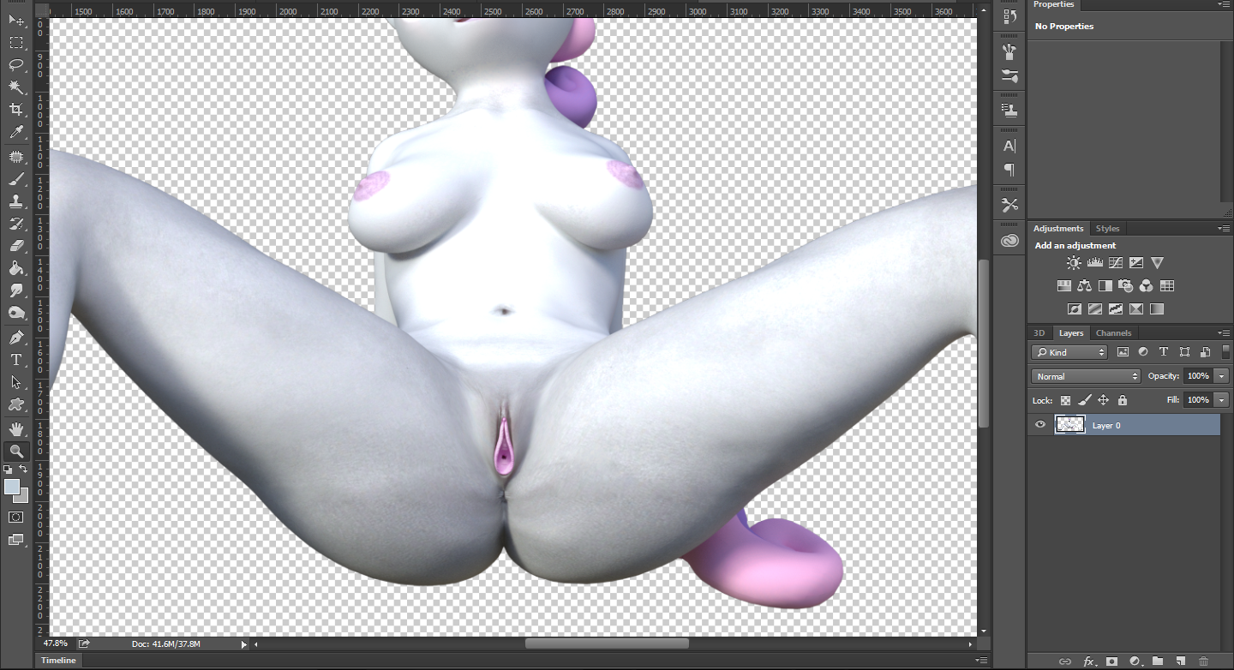Open the Opacity slider dropdown arrow
The image size is (1234, 670).
click(x=1221, y=376)
